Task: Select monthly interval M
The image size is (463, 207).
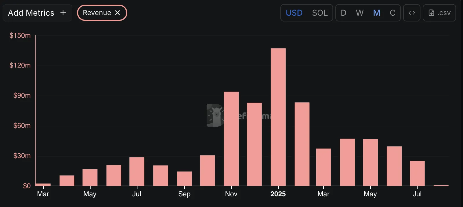Action: click(376, 13)
